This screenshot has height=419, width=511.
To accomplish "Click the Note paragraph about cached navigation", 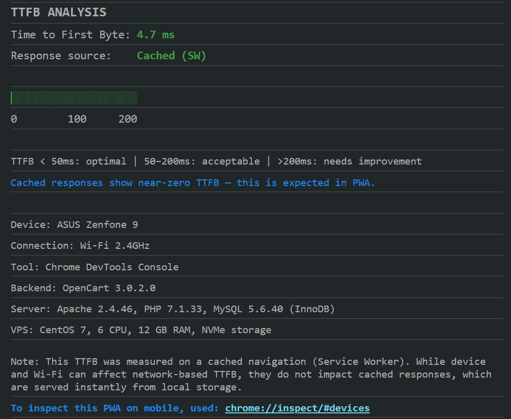I will pos(250,374).
